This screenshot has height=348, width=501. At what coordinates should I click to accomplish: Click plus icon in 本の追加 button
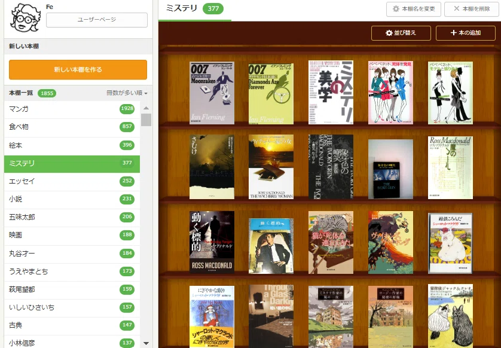pos(453,33)
